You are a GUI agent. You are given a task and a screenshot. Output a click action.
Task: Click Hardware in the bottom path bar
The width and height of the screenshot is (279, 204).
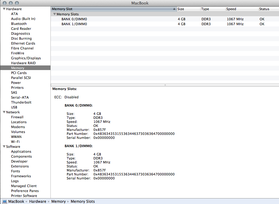point(38,202)
